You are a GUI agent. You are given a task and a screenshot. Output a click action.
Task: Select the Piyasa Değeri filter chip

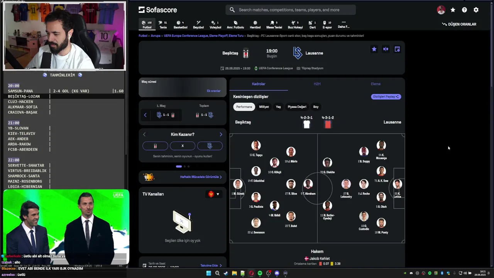pyautogui.click(x=297, y=107)
